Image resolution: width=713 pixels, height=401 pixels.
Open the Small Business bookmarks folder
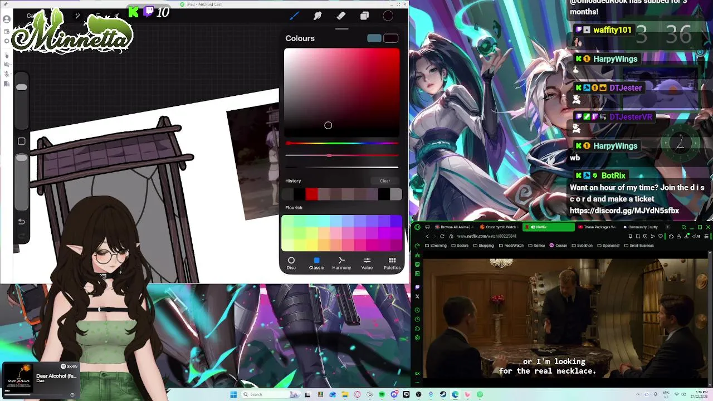(638, 246)
